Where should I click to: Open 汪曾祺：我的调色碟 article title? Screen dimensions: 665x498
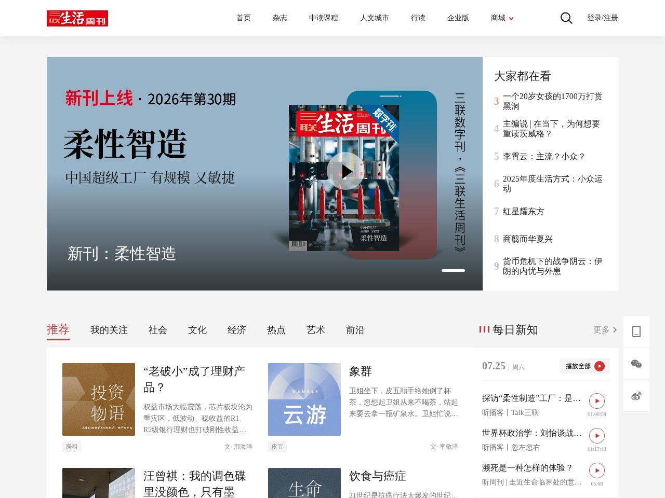click(x=195, y=483)
